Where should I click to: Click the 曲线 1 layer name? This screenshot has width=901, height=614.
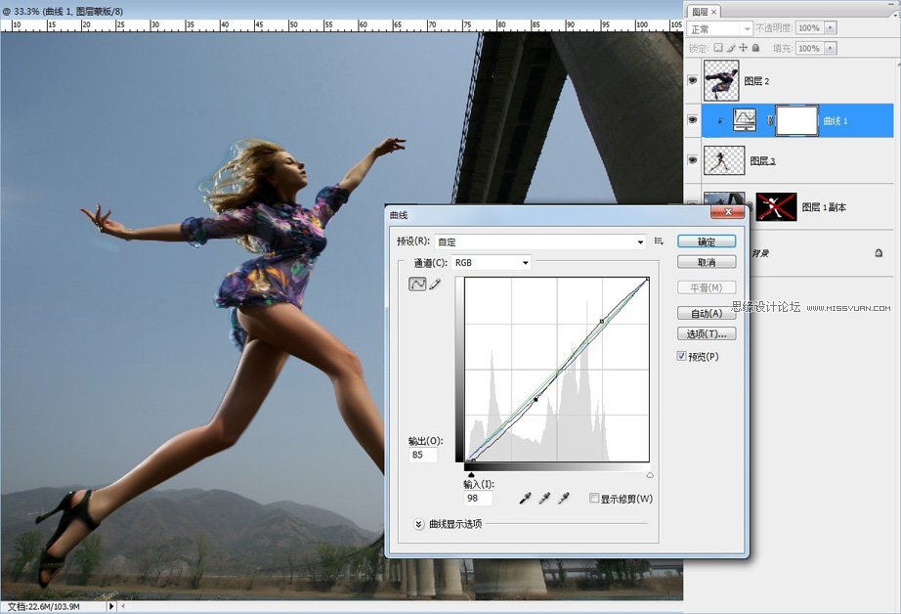(x=836, y=120)
